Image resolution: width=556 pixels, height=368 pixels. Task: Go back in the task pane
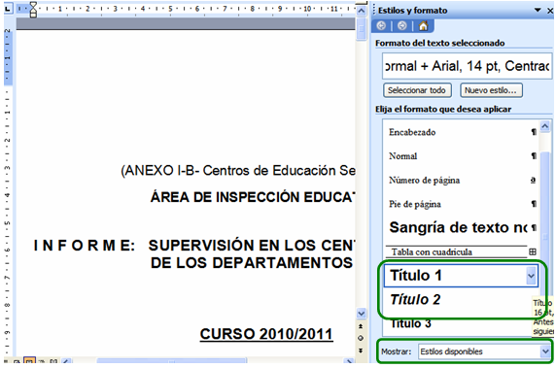pos(381,26)
